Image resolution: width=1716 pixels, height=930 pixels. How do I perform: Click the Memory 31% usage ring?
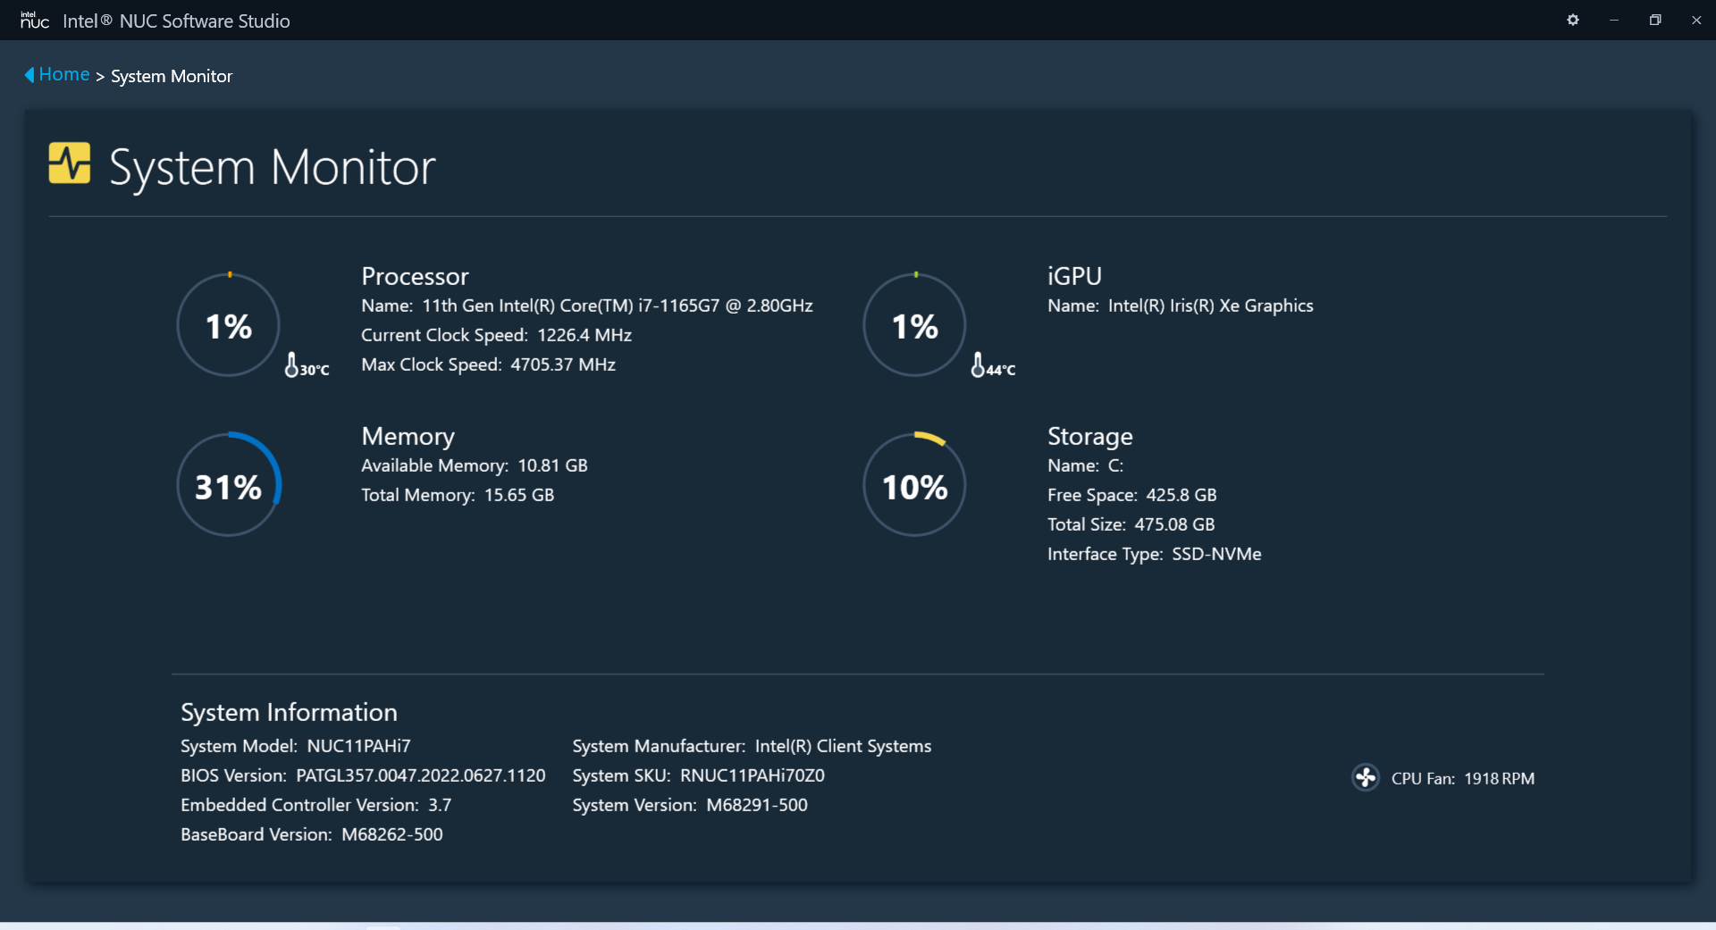(x=228, y=483)
